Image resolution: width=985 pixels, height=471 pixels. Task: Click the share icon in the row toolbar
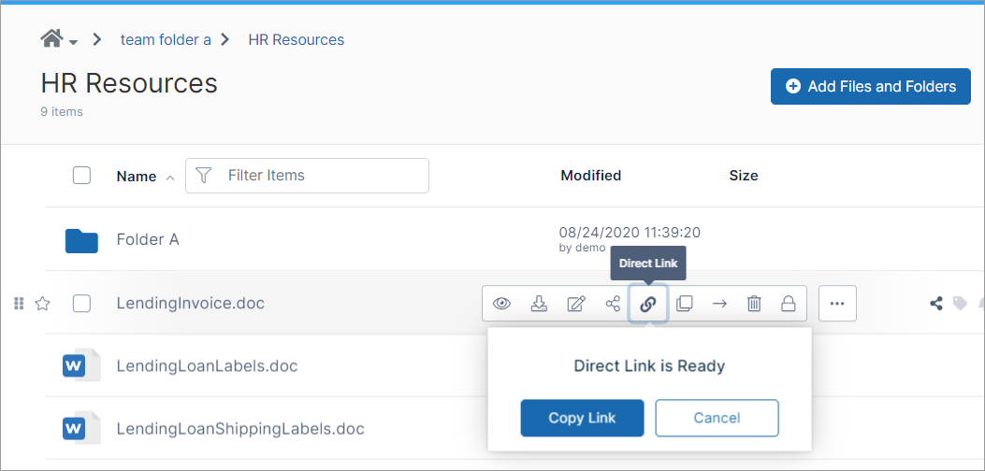point(613,304)
